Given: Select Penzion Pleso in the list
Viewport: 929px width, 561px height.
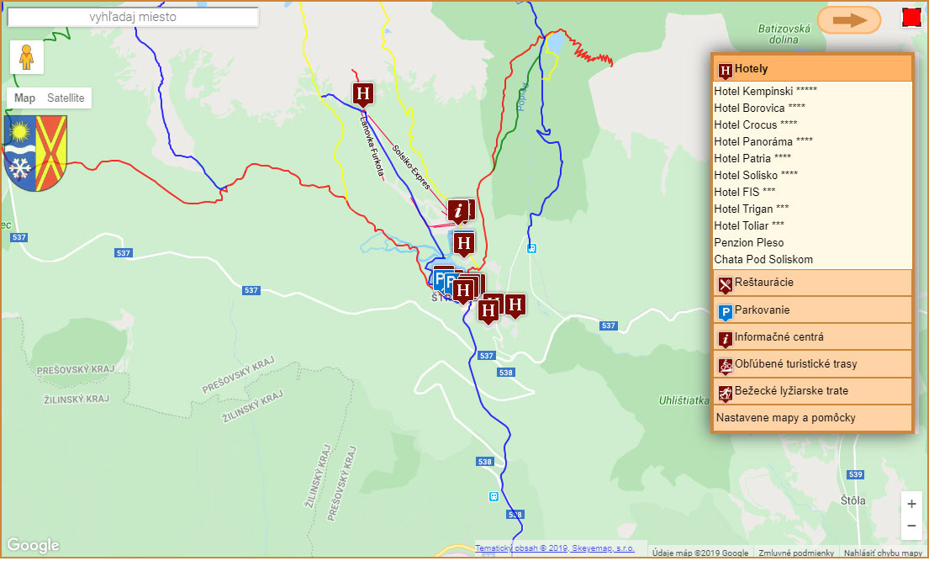Looking at the screenshot, I should pyautogui.click(x=749, y=242).
